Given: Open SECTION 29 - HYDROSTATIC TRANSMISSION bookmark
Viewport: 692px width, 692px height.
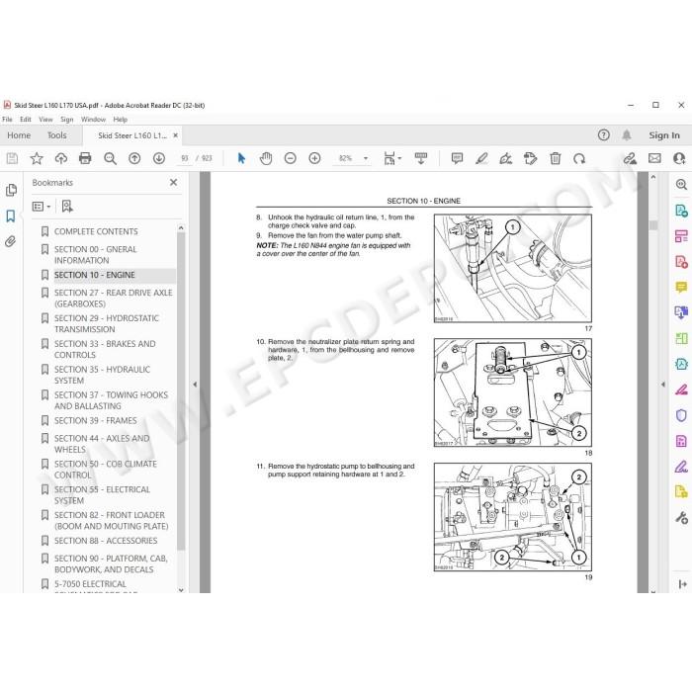Looking at the screenshot, I should coord(107,323).
